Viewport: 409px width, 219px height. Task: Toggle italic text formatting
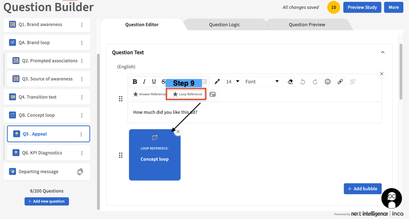pos(144,82)
